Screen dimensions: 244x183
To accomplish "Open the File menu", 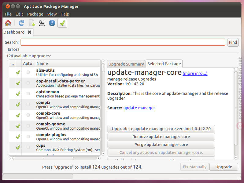I will [8, 14].
